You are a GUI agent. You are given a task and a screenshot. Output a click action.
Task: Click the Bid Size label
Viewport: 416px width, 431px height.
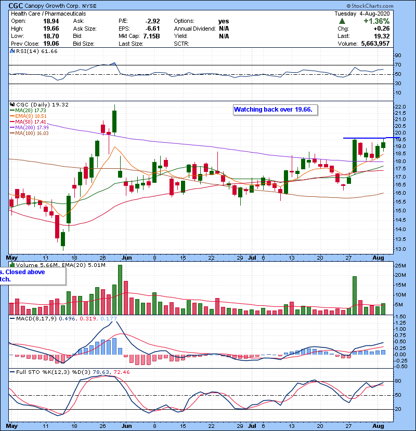click(x=84, y=44)
